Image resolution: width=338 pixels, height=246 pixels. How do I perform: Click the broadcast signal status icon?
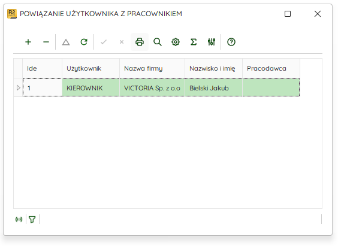point(19,219)
